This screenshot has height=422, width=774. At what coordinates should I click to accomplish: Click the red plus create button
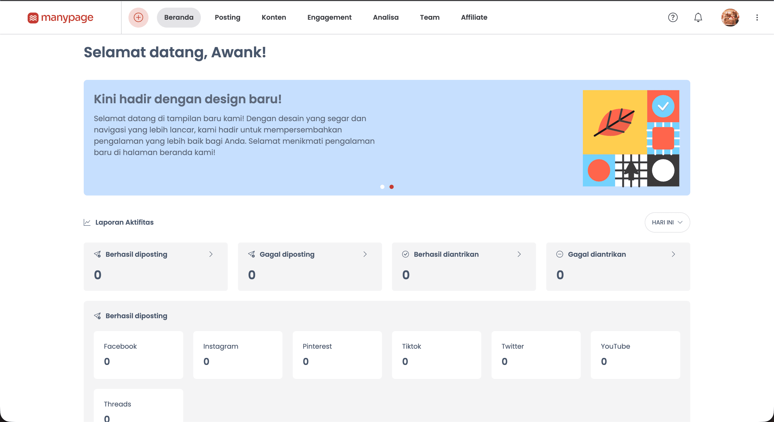point(138,17)
